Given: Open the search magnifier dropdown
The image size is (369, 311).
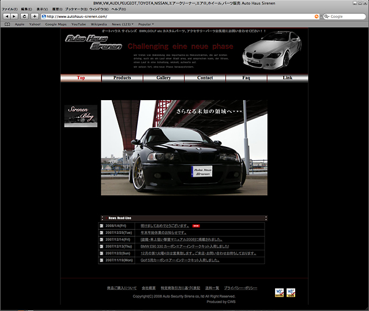Looking at the screenshot, I should tap(327, 17).
